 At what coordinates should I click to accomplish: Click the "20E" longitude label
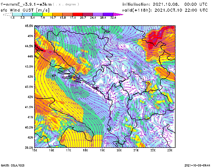[119, 150]
